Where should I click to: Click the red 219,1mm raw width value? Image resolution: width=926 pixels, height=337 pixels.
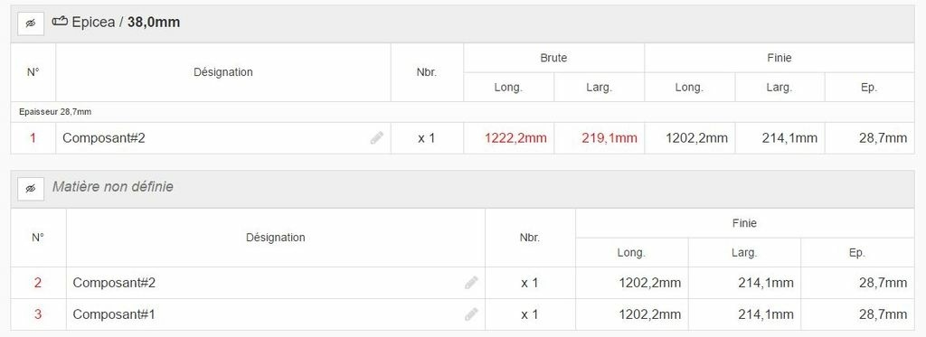609,138
